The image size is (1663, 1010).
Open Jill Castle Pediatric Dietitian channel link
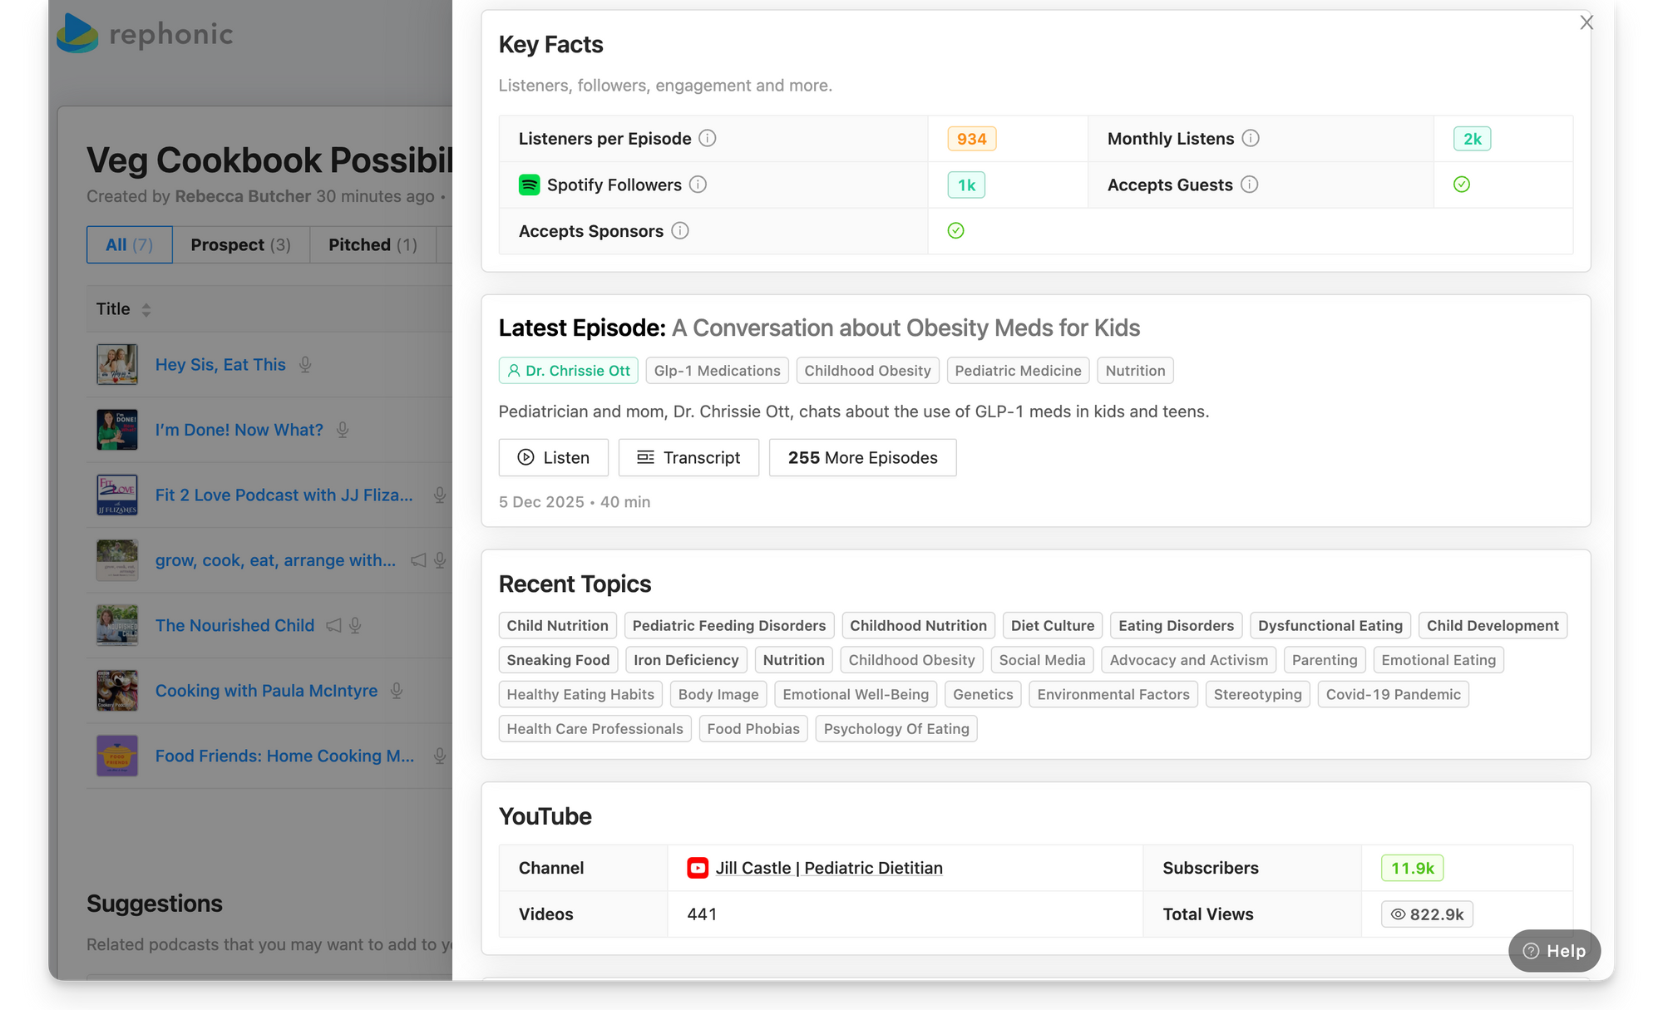(828, 868)
